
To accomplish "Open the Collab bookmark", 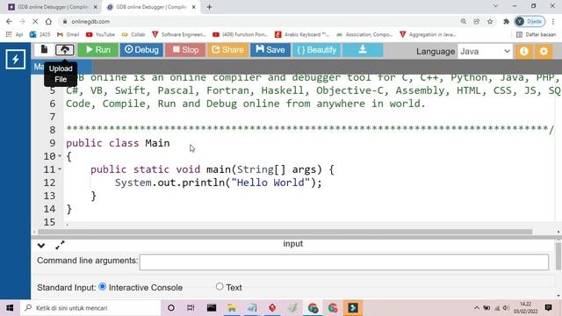I will 133,34.
